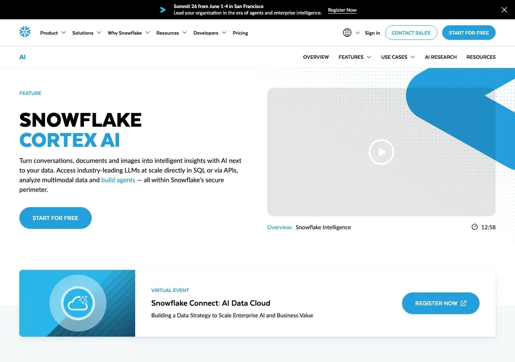Select Pricing in the navigation bar
This screenshot has width=515, height=362.
240,33
